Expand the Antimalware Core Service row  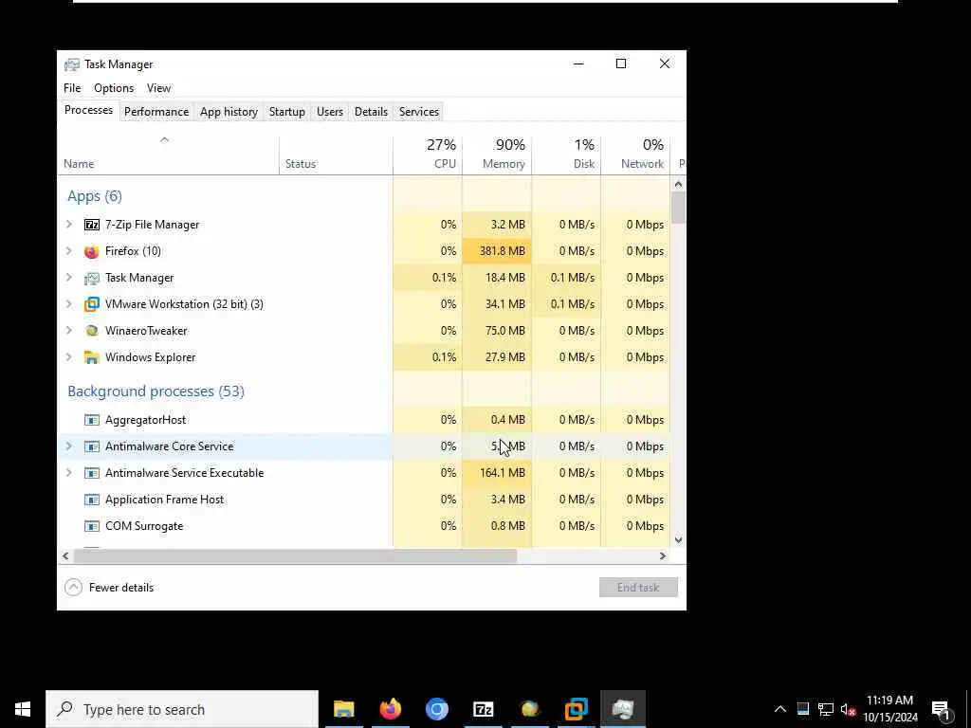[69, 446]
